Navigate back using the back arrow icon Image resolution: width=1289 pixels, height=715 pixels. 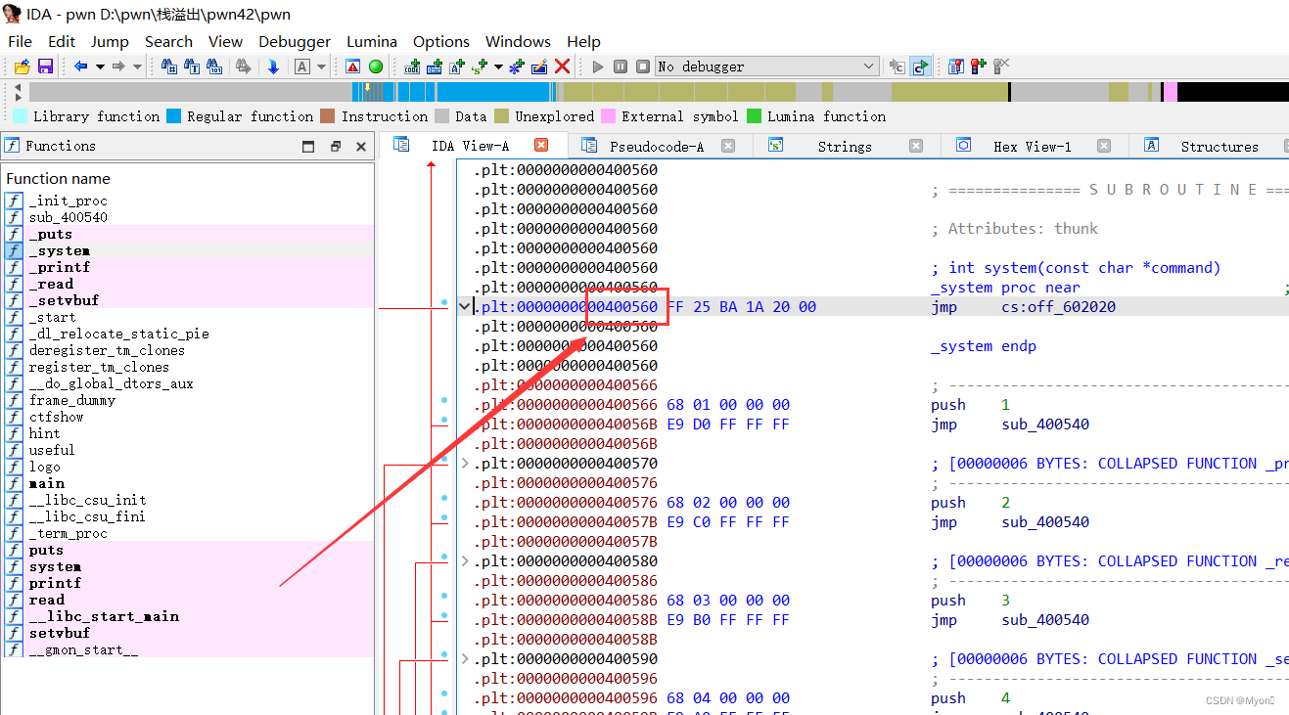click(82, 66)
